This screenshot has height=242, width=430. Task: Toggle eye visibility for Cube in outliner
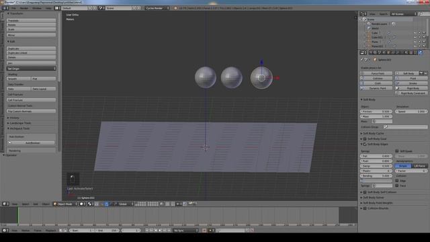tap(415, 33)
